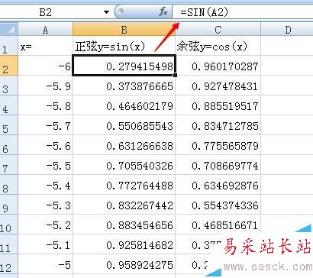The width and height of the screenshot is (313, 278).
Task: Click cell with value 0.705540326
Action: click(124, 165)
